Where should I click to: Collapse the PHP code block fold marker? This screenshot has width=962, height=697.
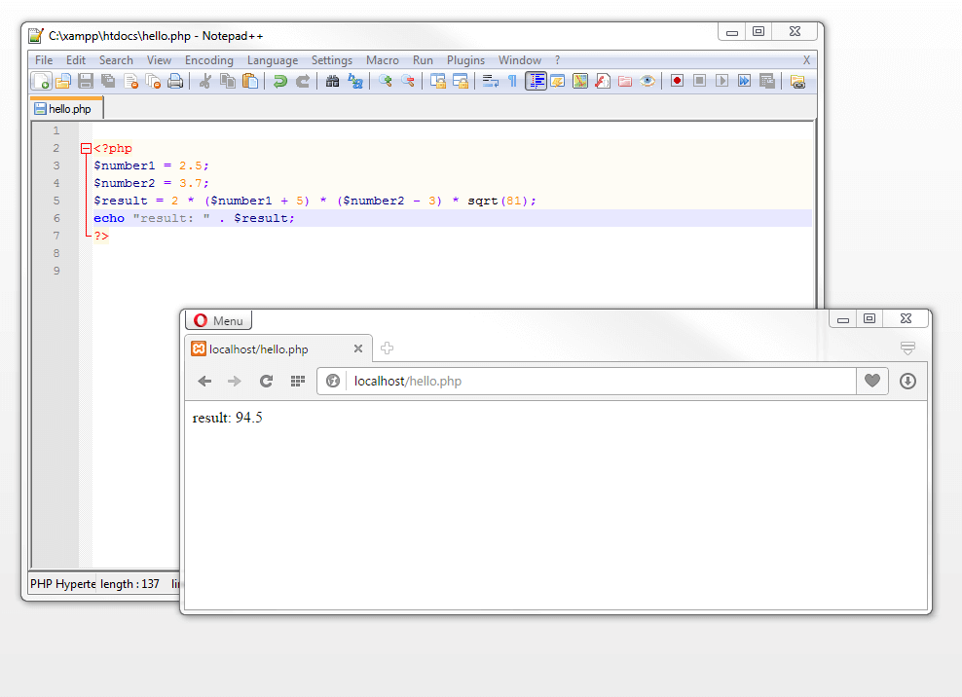click(x=86, y=148)
